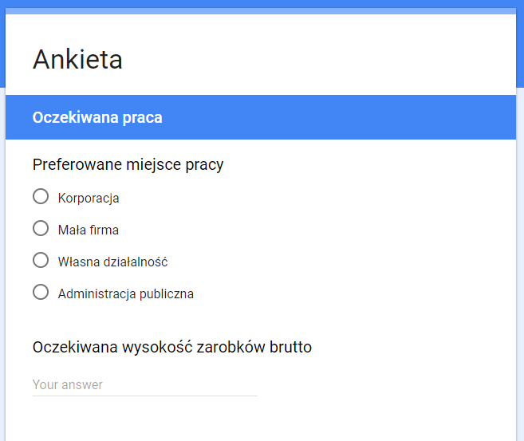Screen dimensions: 524x441
Task: Click the Administracja publiczna label text
Action: pyautogui.click(x=126, y=293)
